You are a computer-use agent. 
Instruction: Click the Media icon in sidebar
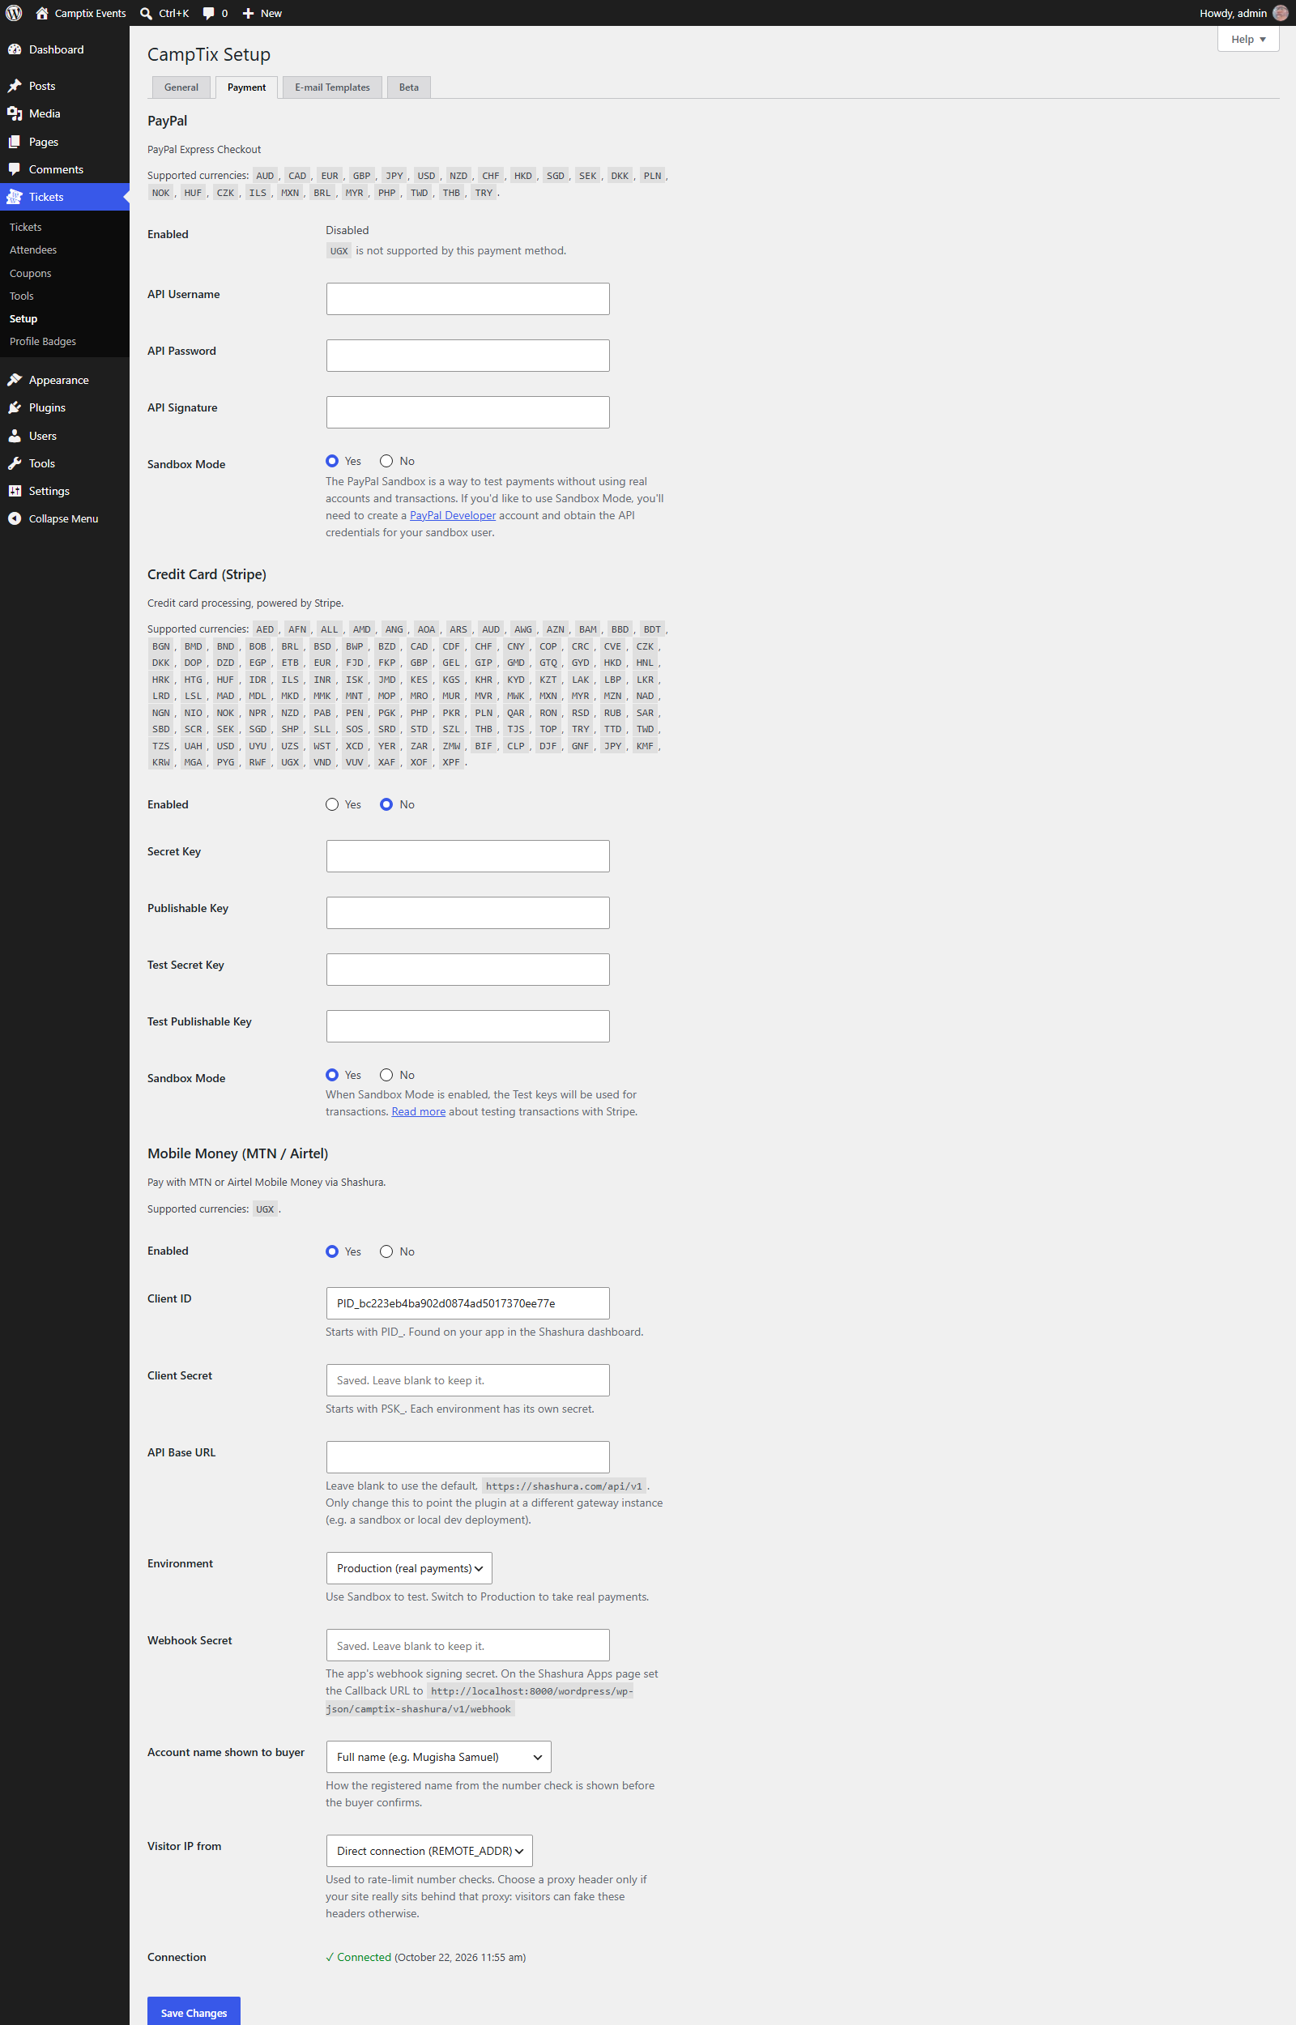click(x=15, y=113)
